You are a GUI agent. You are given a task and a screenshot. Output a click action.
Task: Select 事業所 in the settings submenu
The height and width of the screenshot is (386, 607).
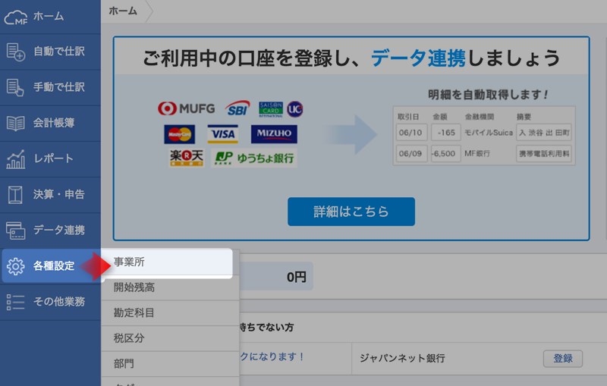coord(167,262)
